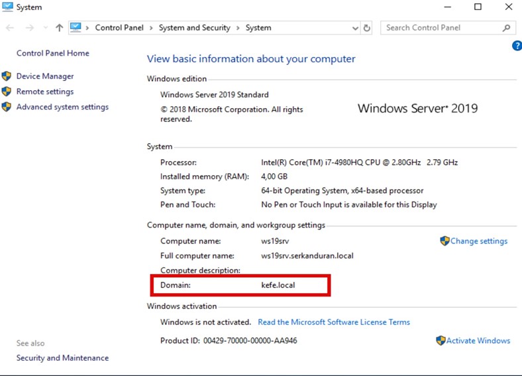Select 'Windows is not activated.' text
The width and height of the screenshot is (522, 376).
[205, 322]
